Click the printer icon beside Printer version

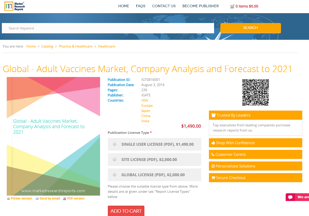point(8,199)
